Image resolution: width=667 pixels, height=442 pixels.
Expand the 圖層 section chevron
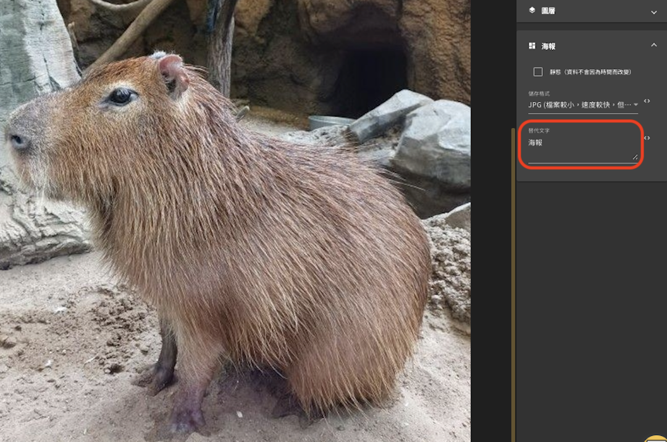coord(654,12)
